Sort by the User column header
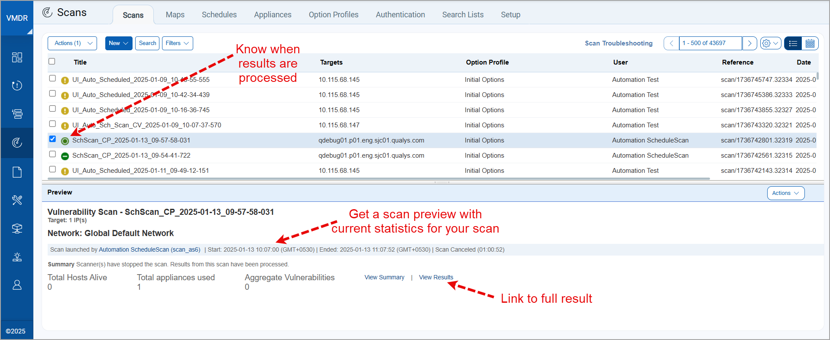The height and width of the screenshot is (340, 830). coord(620,62)
